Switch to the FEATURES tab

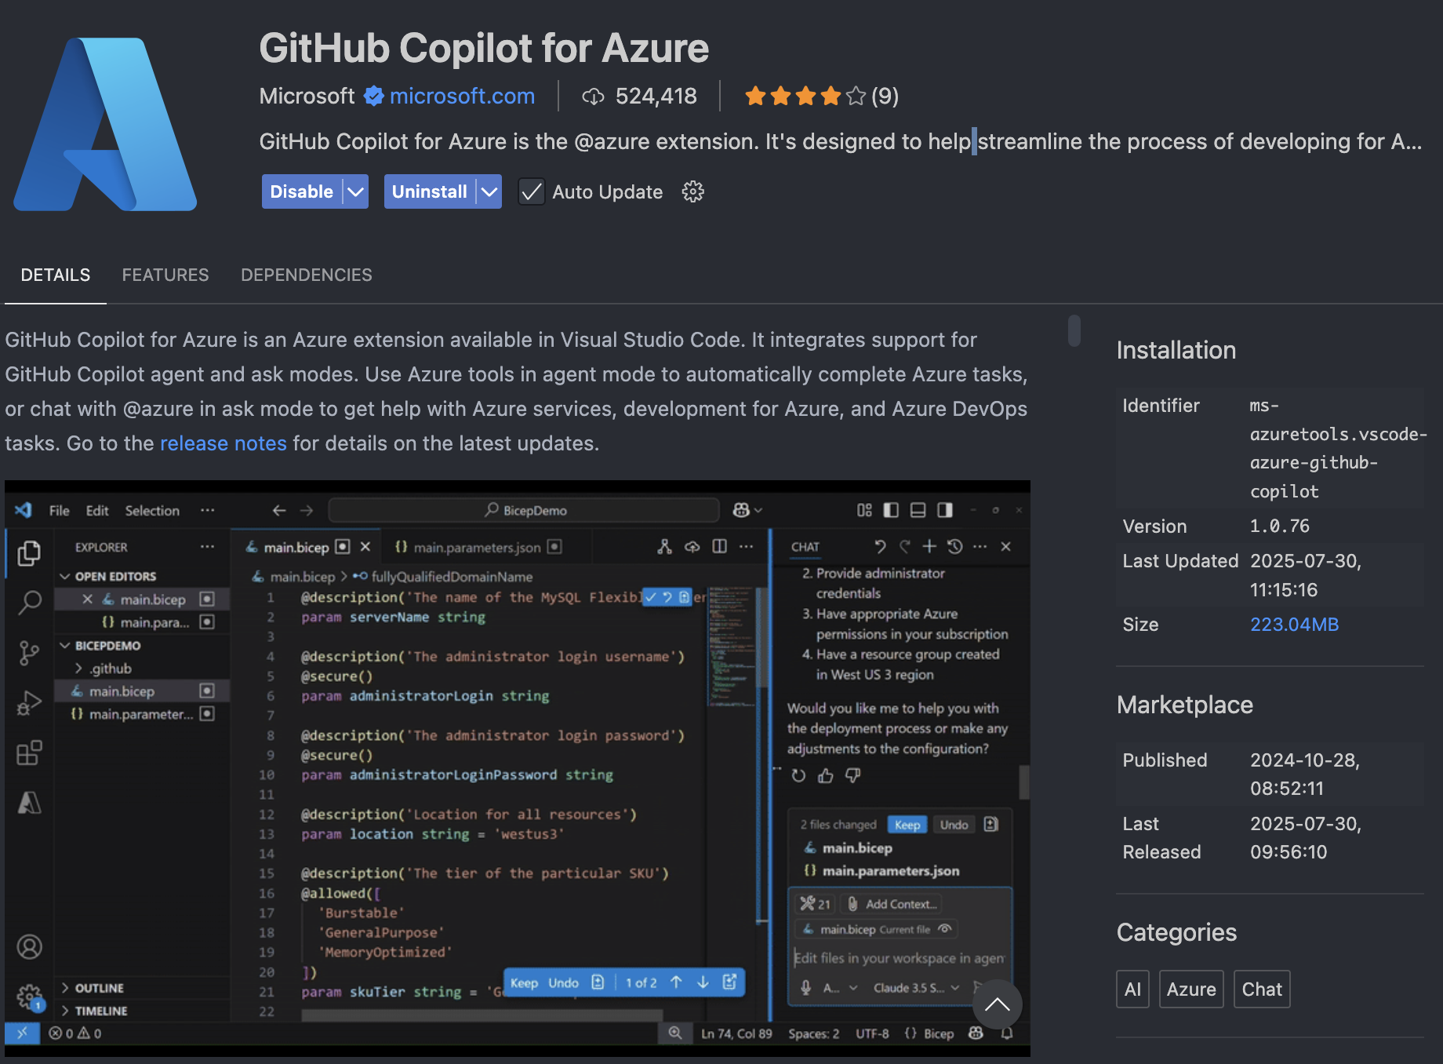point(165,275)
